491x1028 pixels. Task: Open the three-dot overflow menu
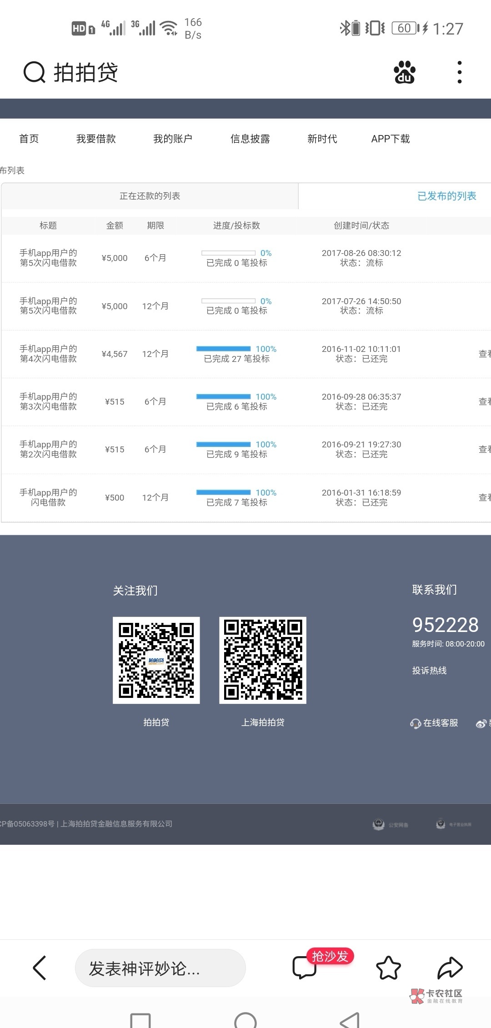459,72
